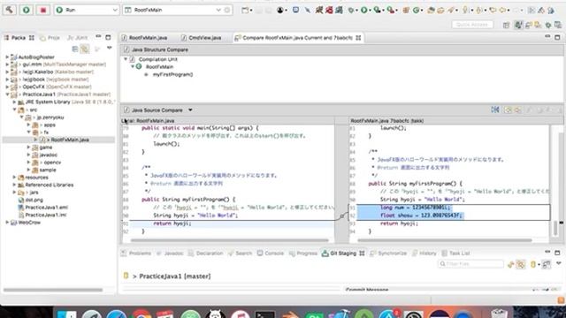This screenshot has height=318, width=566.
Task: Expand the apps package
Action: click(x=28, y=125)
